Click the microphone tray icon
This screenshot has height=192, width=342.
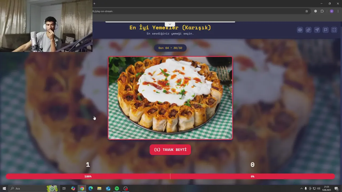tap(306, 189)
